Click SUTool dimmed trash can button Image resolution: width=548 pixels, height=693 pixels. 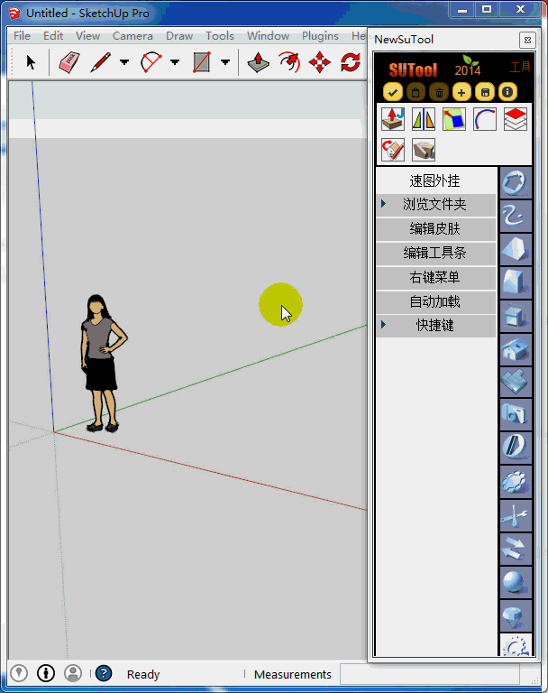439,92
